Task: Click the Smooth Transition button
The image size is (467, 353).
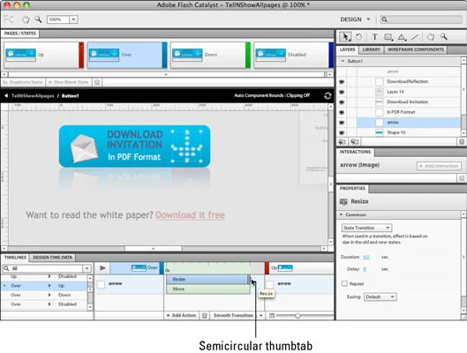Action: click(233, 315)
